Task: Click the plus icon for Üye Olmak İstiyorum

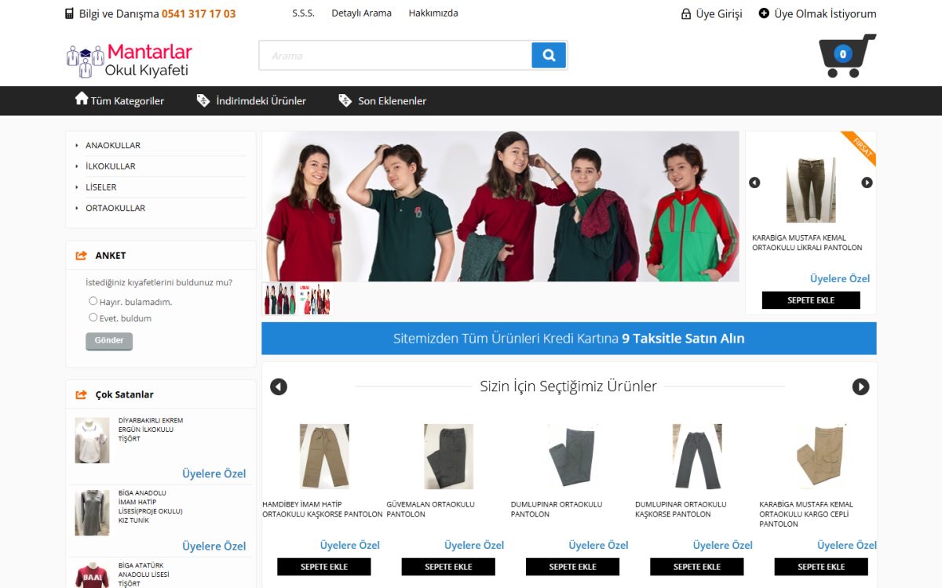Action: click(764, 13)
